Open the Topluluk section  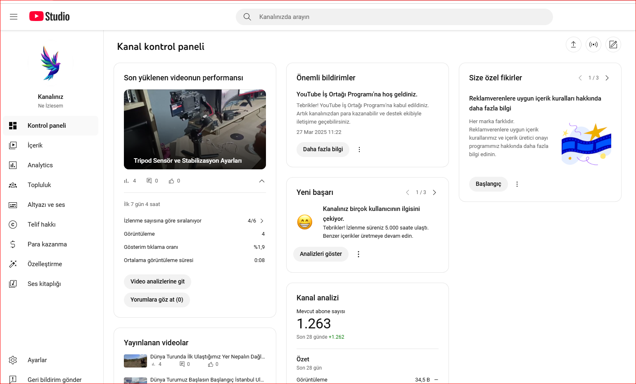click(x=51, y=185)
